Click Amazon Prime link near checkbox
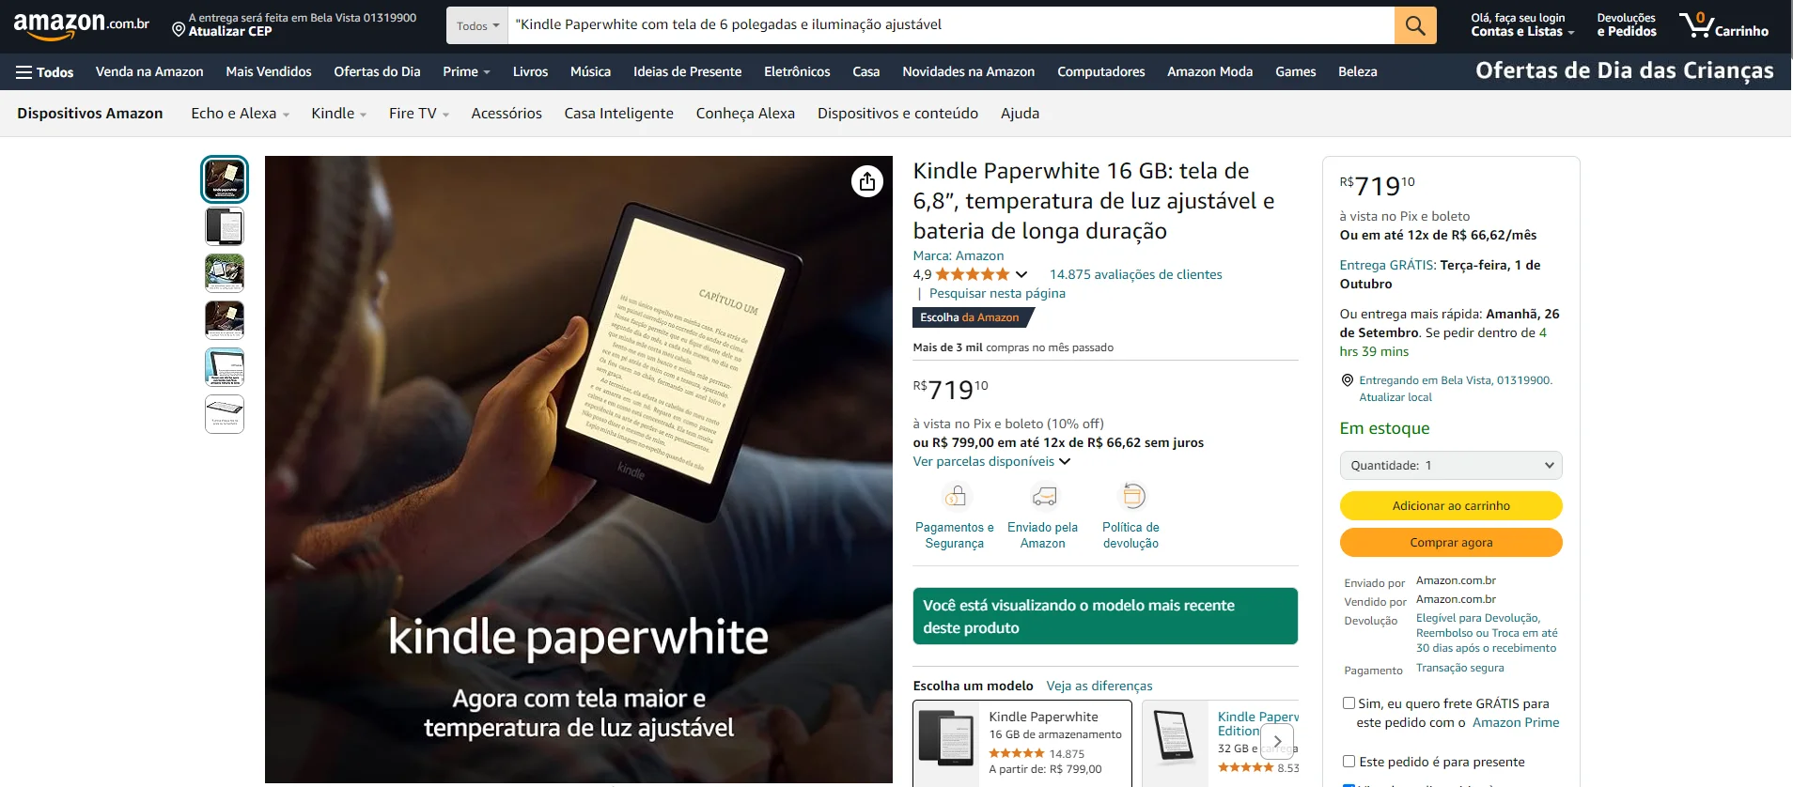1793x787 pixels. [1516, 722]
